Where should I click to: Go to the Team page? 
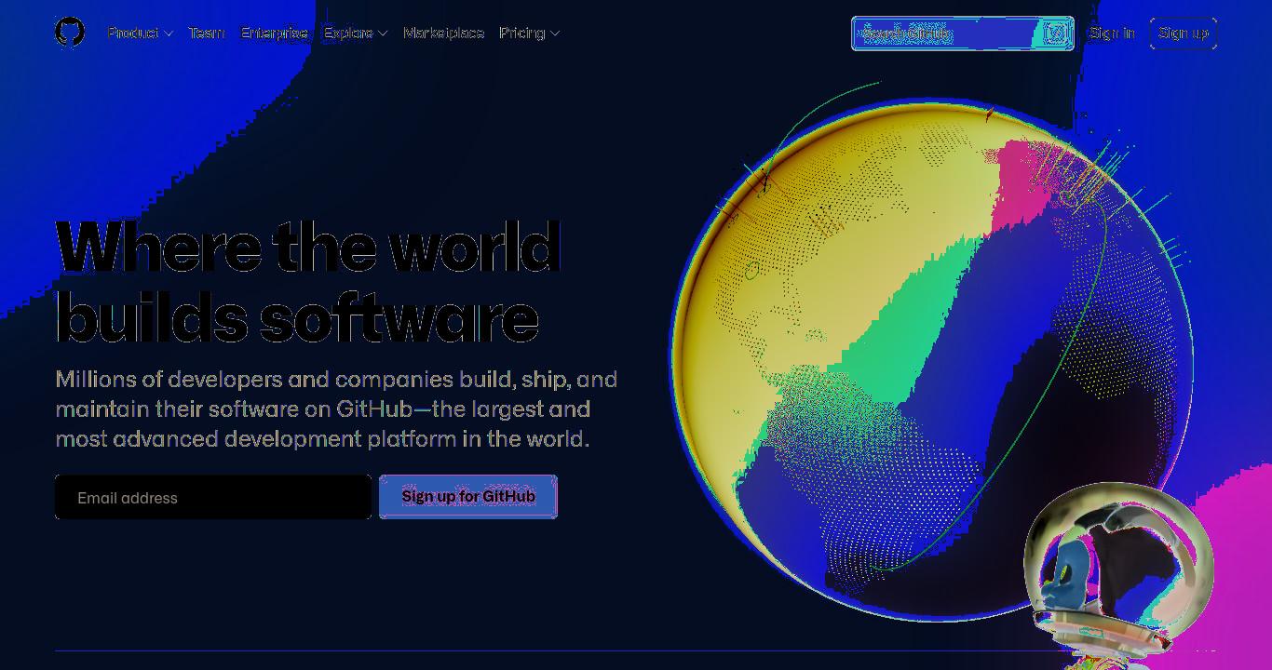[207, 33]
